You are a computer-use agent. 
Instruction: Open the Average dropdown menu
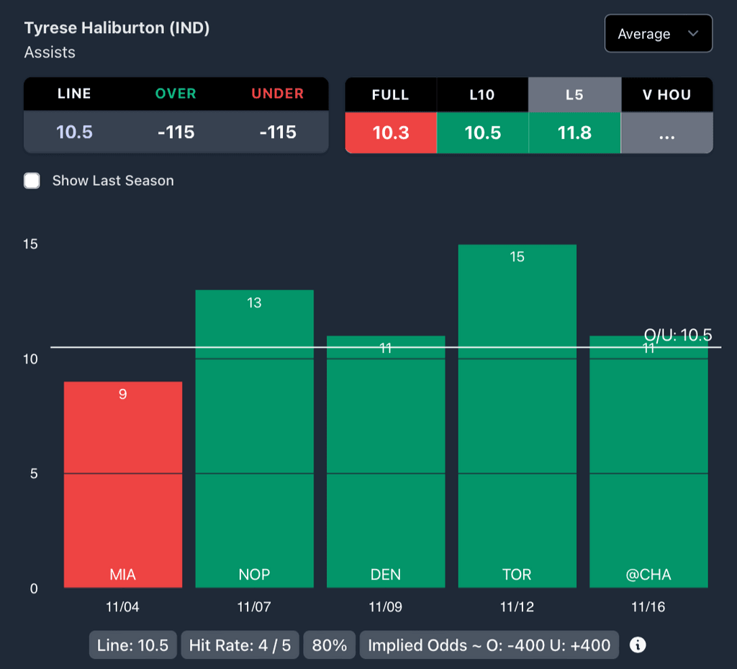658,34
